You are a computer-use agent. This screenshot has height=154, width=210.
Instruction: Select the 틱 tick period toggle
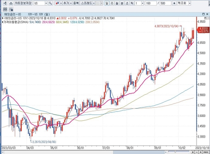coord(132,3)
